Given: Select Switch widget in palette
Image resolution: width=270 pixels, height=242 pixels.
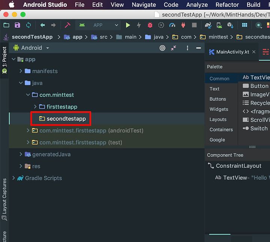Looking at the screenshot, I should [x=255, y=128].
